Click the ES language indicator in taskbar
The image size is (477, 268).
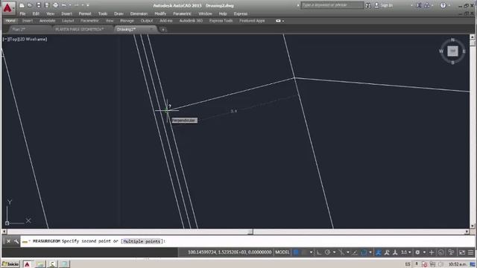click(408, 264)
